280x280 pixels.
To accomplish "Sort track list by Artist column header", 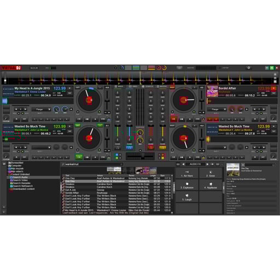I will tap(100, 176).
